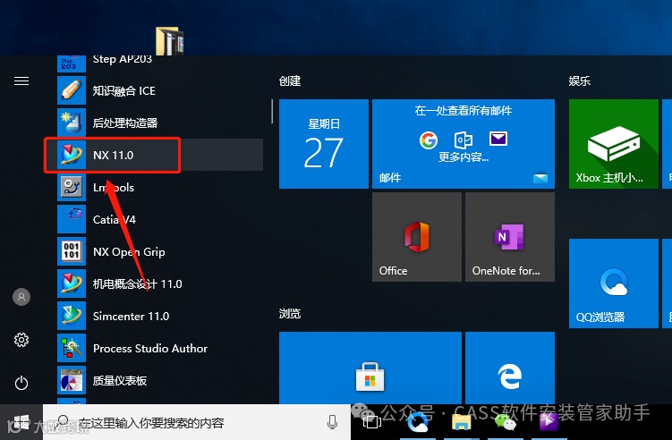The image size is (672, 440).
Task: Focus the taskbar search box
Action: pos(197,422)
